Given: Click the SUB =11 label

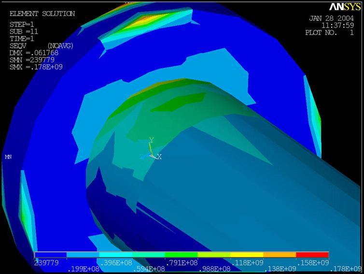Looking at the screenshot, I should 24,31.
